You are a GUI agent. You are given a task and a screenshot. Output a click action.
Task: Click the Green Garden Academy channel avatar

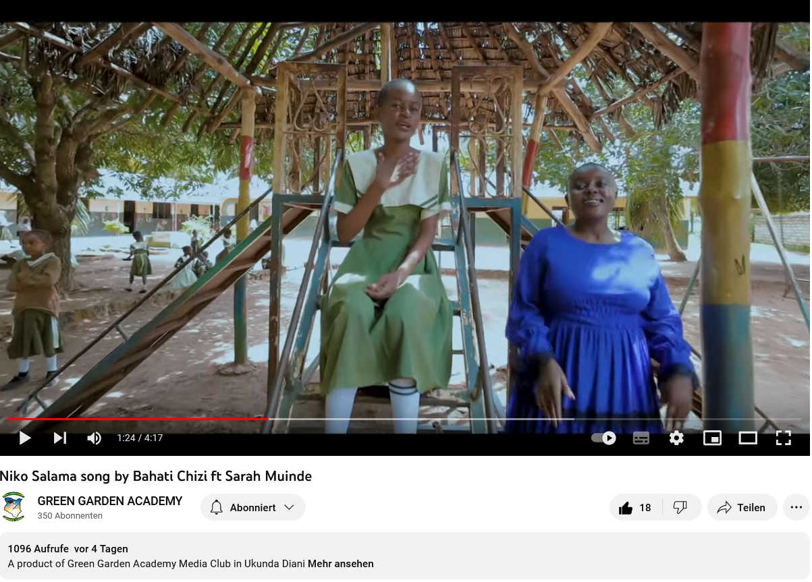[x=13, y=506]
